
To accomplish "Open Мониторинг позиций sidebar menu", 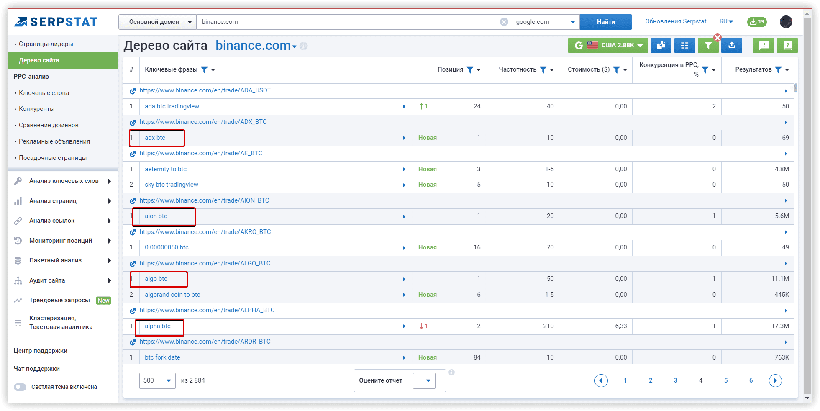I will point(61,241).
